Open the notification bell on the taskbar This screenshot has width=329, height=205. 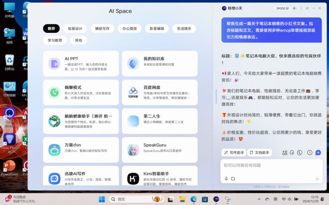pyautogui.click(x=323, y=199)
